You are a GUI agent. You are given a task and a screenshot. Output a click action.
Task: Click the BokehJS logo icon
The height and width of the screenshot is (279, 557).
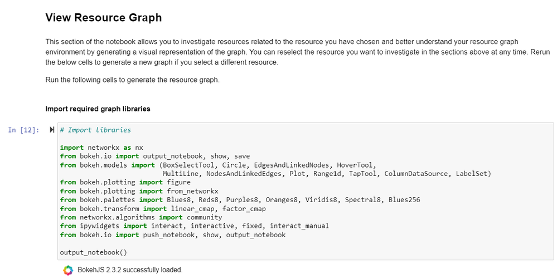(68, 270)
